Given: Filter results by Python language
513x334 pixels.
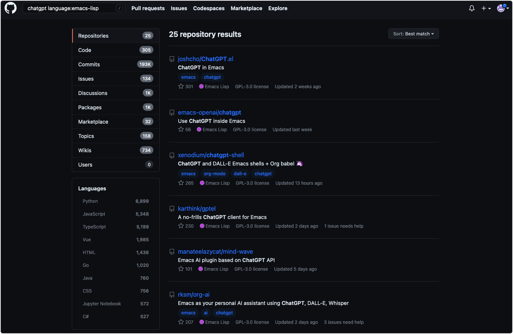Looking at the screenshot, I should click(x=116, y=201).
